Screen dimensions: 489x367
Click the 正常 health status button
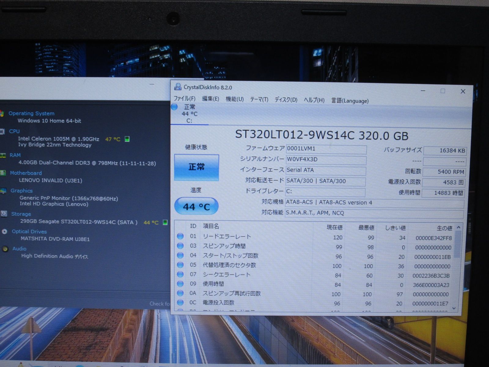point(197,167)
